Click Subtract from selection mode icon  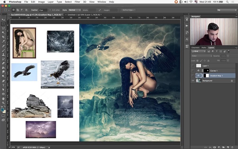22,10
